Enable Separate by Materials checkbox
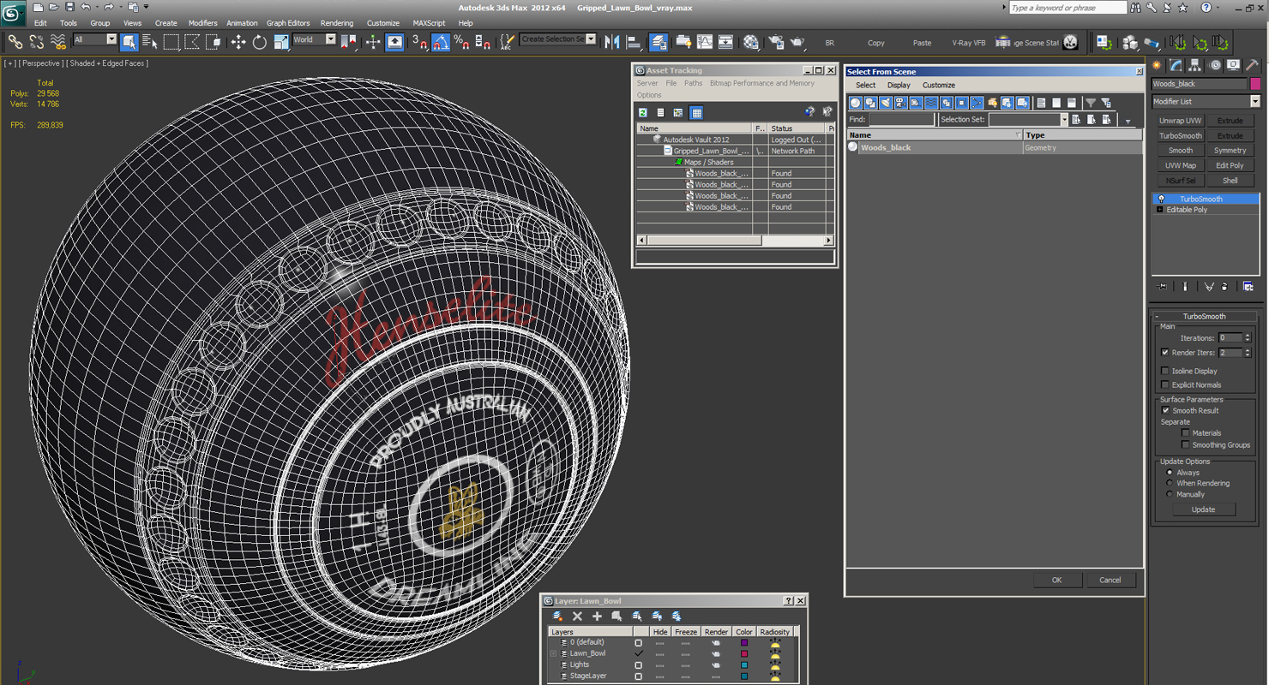Viewport: 1269px width, 685px height. (x=1186, y=433)
